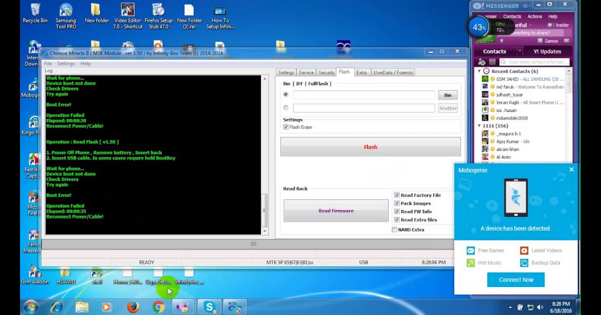Open Actions menu in Yahoo Messenger
This screenshot has width=601, height=315.
(x=534, y=16)
